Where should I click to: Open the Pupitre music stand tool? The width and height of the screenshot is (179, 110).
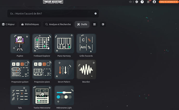click(20, 44)
